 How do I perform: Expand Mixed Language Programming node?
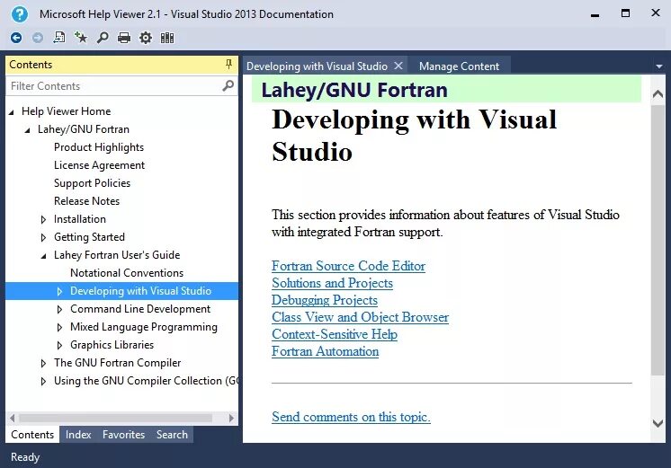[59, 327]
